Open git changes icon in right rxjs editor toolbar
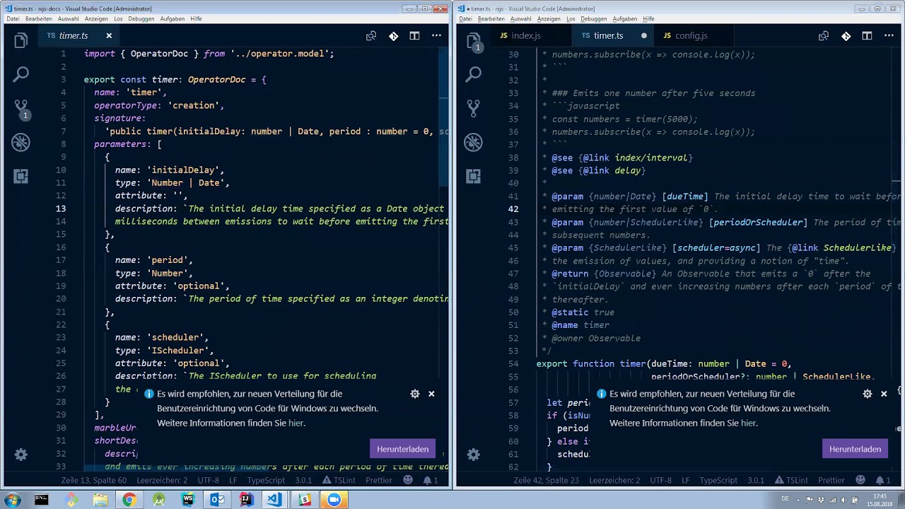 [x=846, y=35]
